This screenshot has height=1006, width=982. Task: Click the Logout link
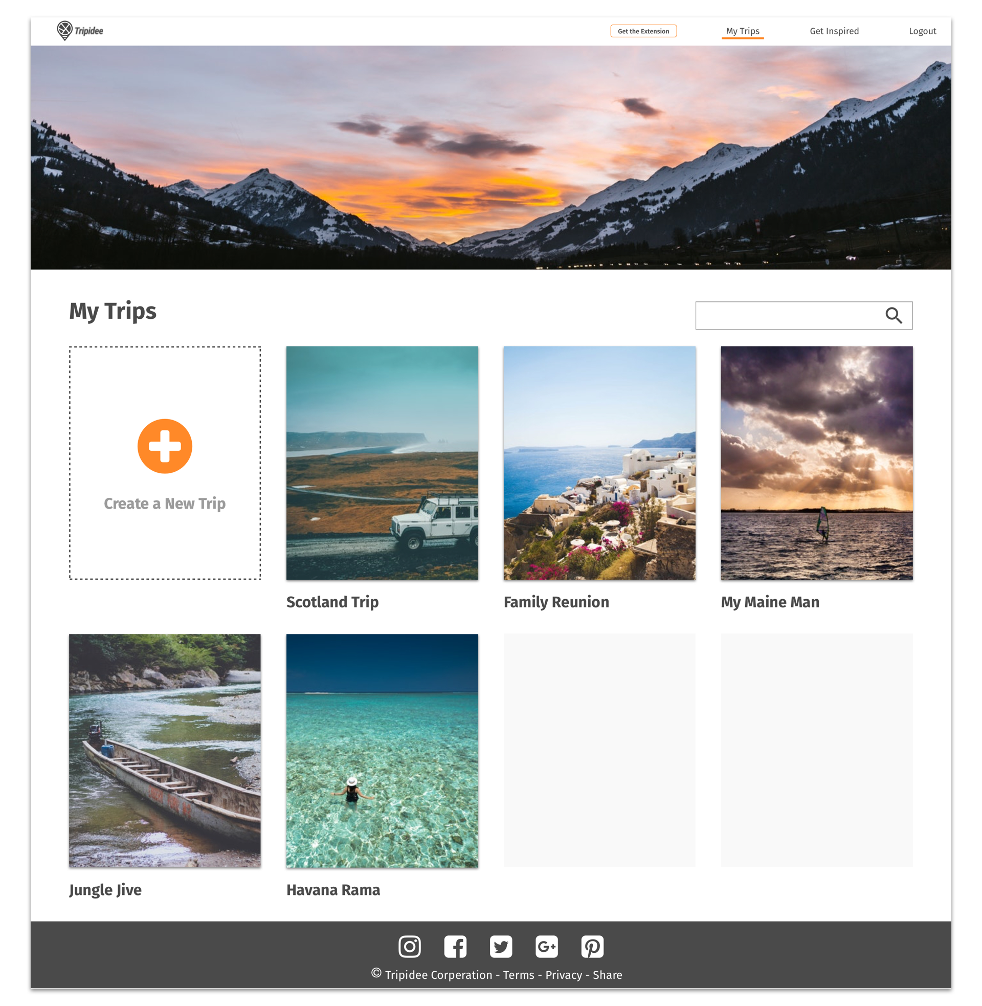(922, 31)
